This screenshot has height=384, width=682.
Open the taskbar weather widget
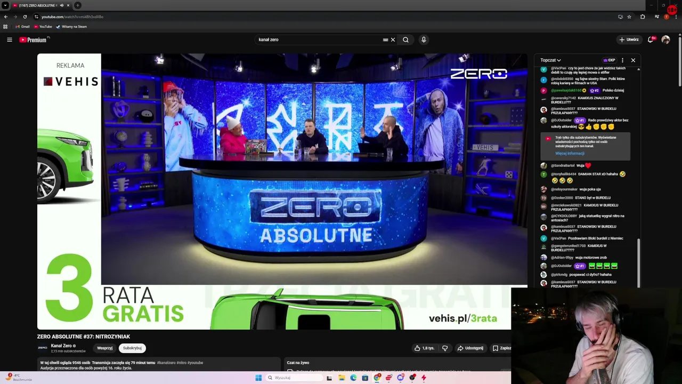19,378
